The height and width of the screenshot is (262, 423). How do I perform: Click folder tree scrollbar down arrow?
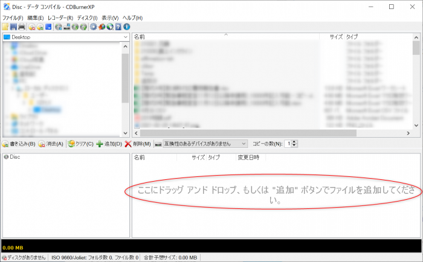pyautogui.click(x=125, y=133)
